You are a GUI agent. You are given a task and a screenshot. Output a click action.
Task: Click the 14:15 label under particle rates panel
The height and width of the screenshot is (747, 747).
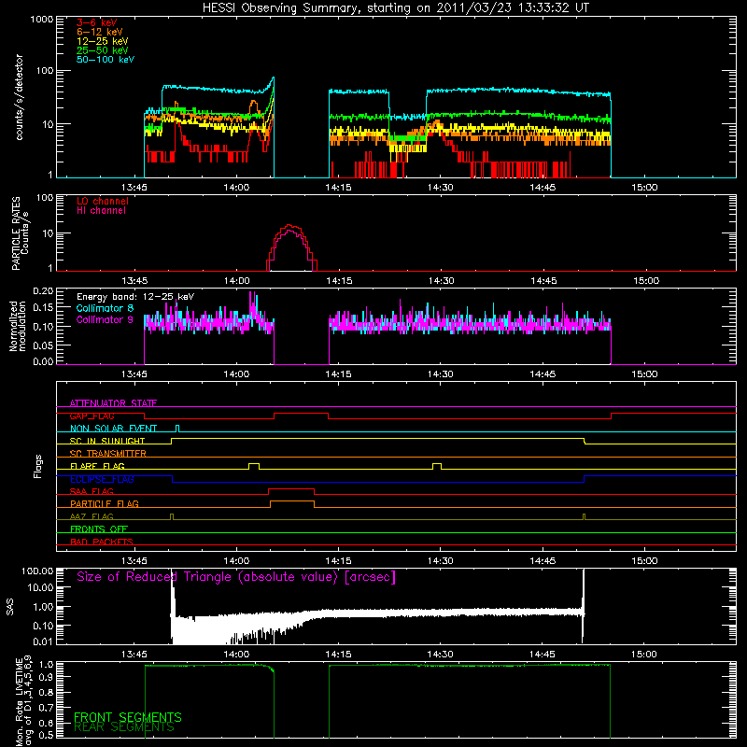(x=339, y=281)
